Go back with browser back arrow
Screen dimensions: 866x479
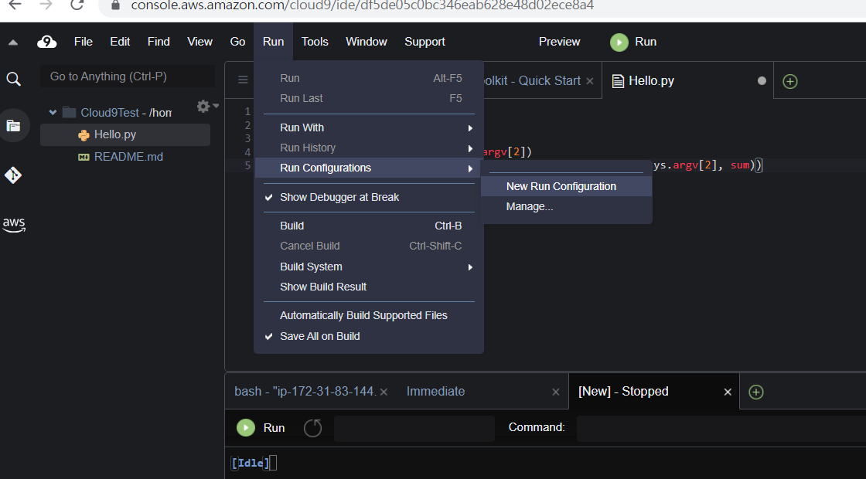click(15, 5)
